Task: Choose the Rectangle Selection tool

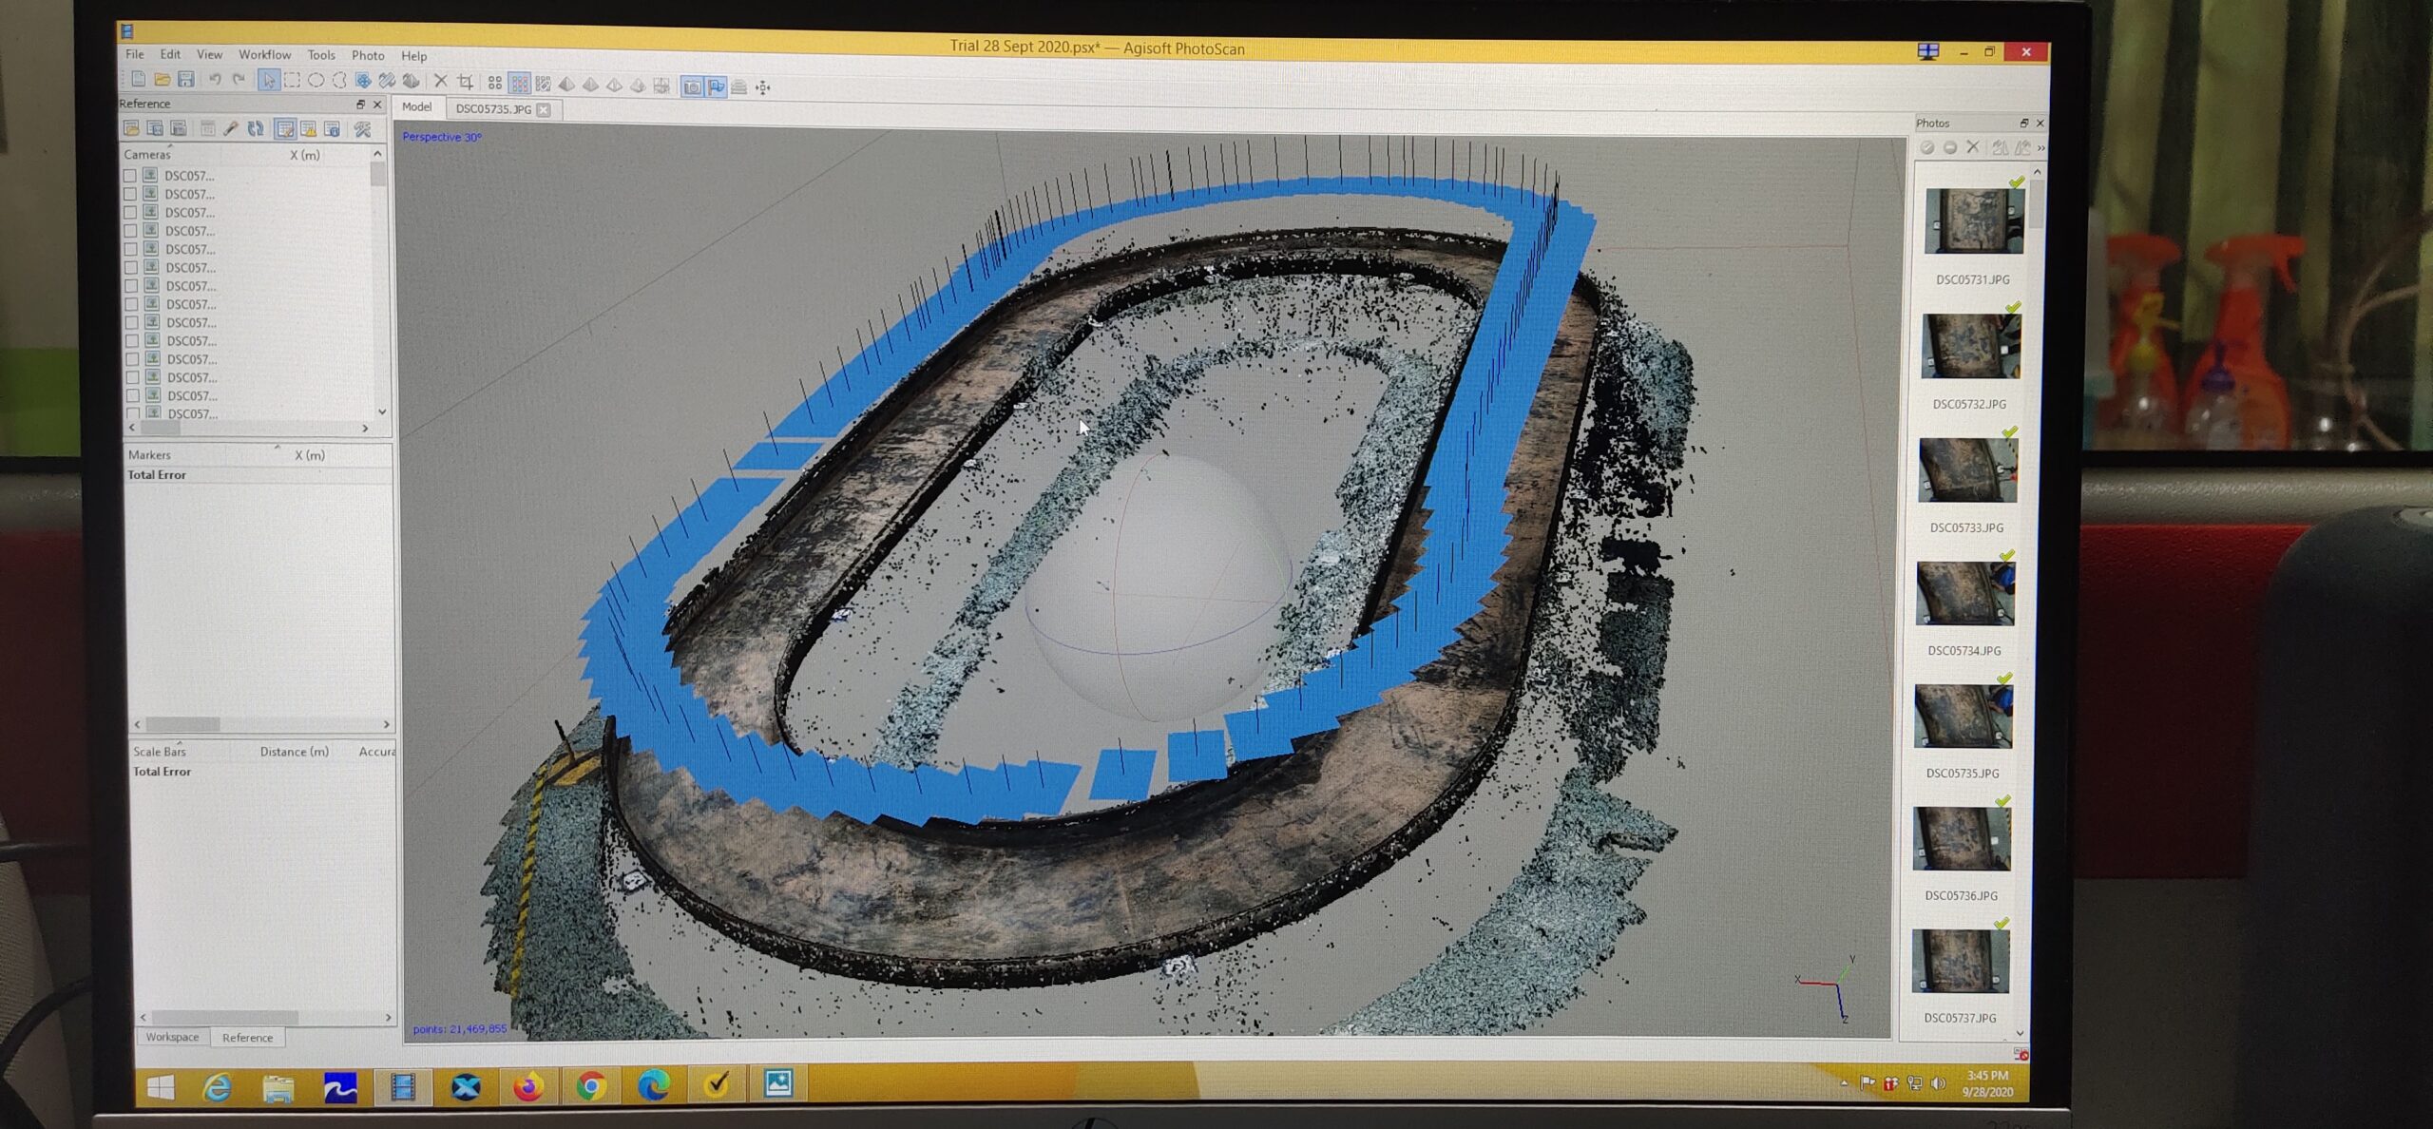Action: [x=293, y=81]
